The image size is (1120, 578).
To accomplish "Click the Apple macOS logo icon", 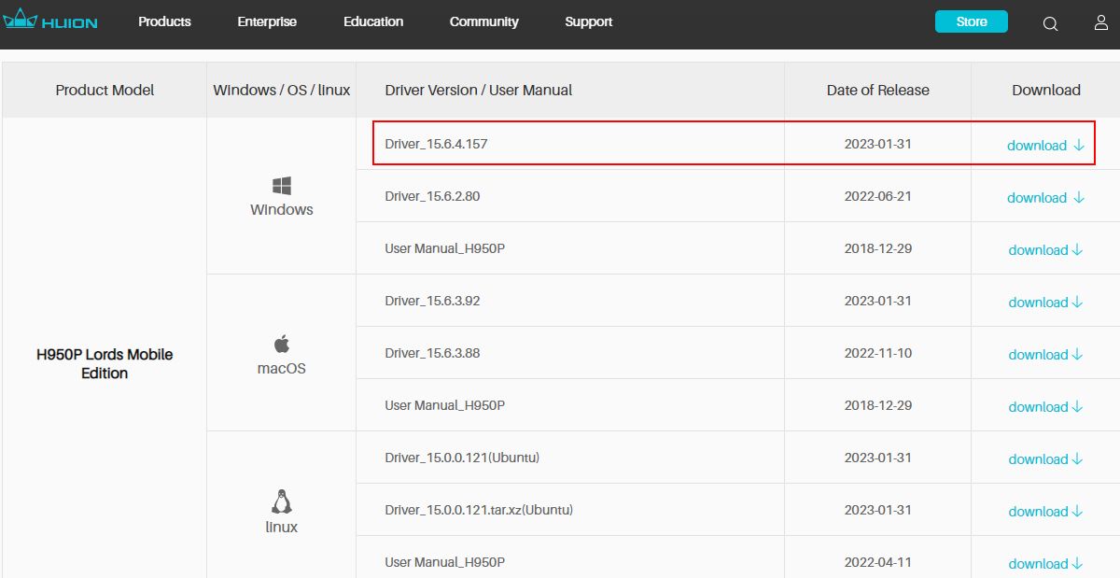I will (282, 343).
